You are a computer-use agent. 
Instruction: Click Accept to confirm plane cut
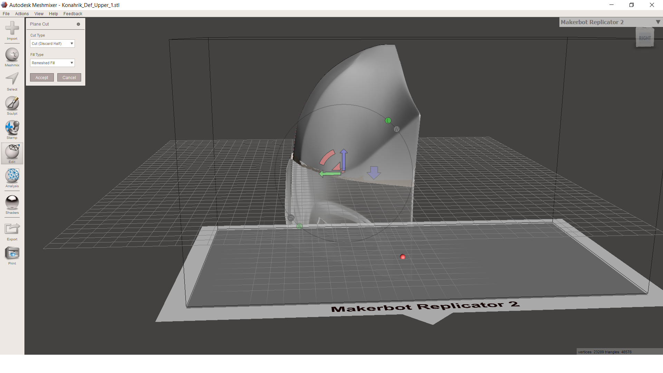pyautogui.click(x=41, y=77)
